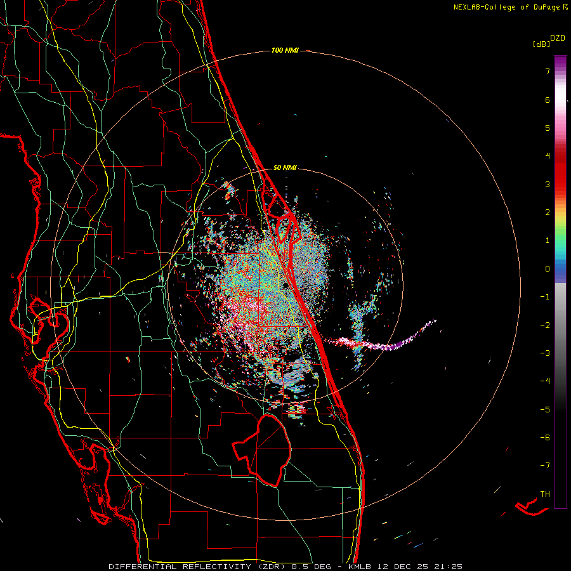Click the 12 DEC 25 date stamp

point(402,567)
